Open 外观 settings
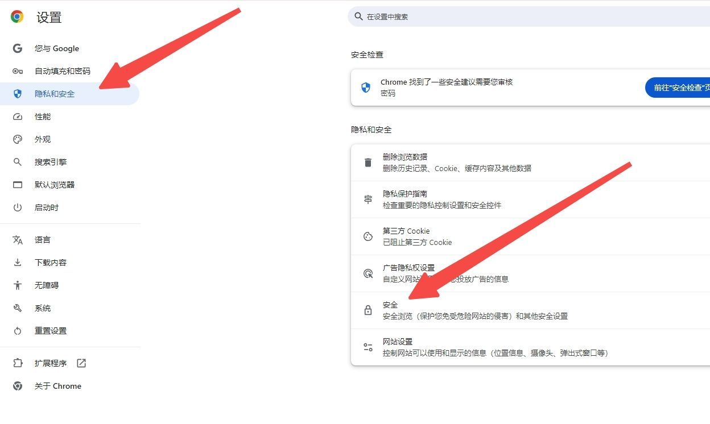This screenshot has width=710, height=424. tap(69, 139)
